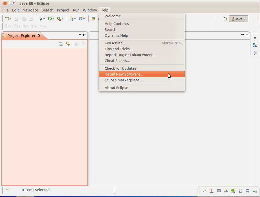Open the map fast view icon in status bar
Image resolution: width=260 pixels, height=197 pixels.
(x=233, y=191)
